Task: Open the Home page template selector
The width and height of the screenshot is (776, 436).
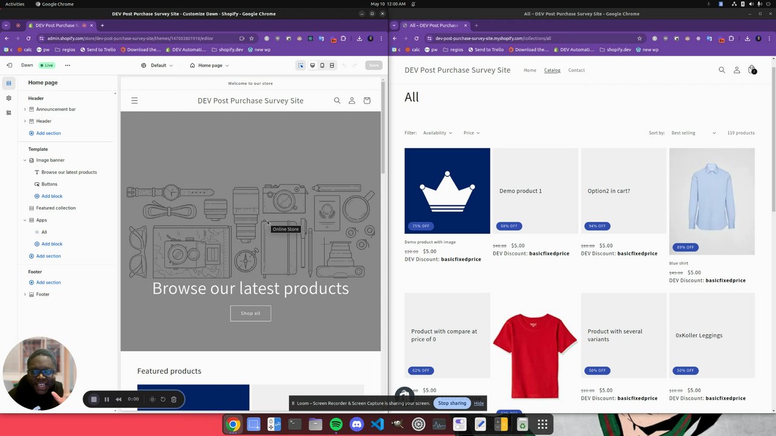Action: tap(209, 65)
